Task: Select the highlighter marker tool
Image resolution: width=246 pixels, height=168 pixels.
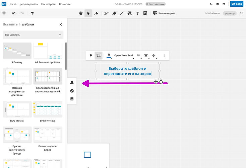Action: [114, 13]
